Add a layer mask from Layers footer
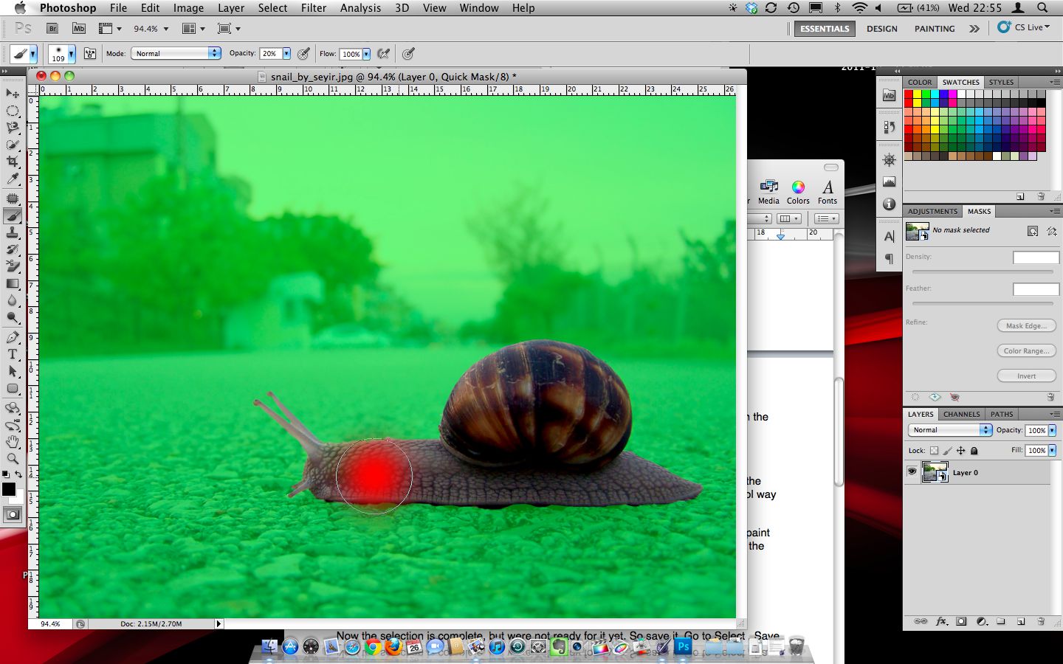The image size is (1063, 664). [961, 621]
